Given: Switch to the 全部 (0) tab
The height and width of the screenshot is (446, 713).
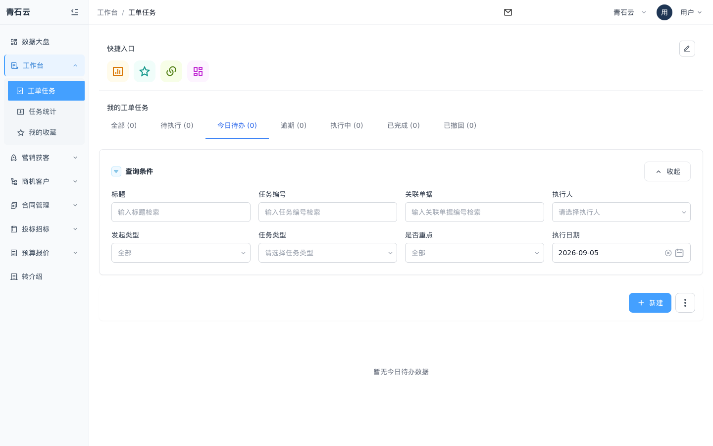Looking at the screenshot, I should pos(124,125).
